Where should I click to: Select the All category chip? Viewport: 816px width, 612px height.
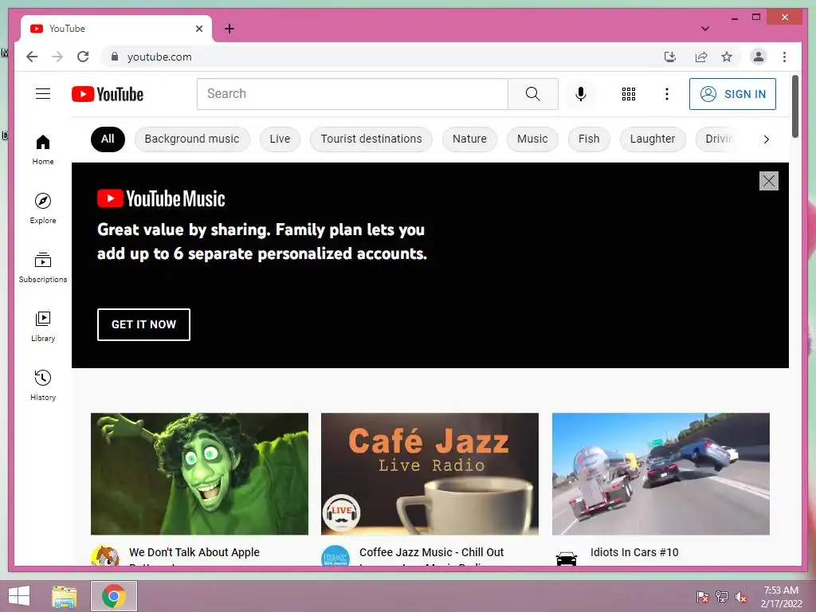click(x=108, y=139)
